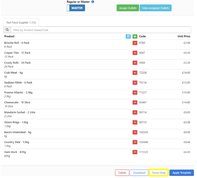Viewport: 197px width, 178px height.
Task: Remove Onion Rings - 1.5kg from template
Action: [x=135, y=122]
